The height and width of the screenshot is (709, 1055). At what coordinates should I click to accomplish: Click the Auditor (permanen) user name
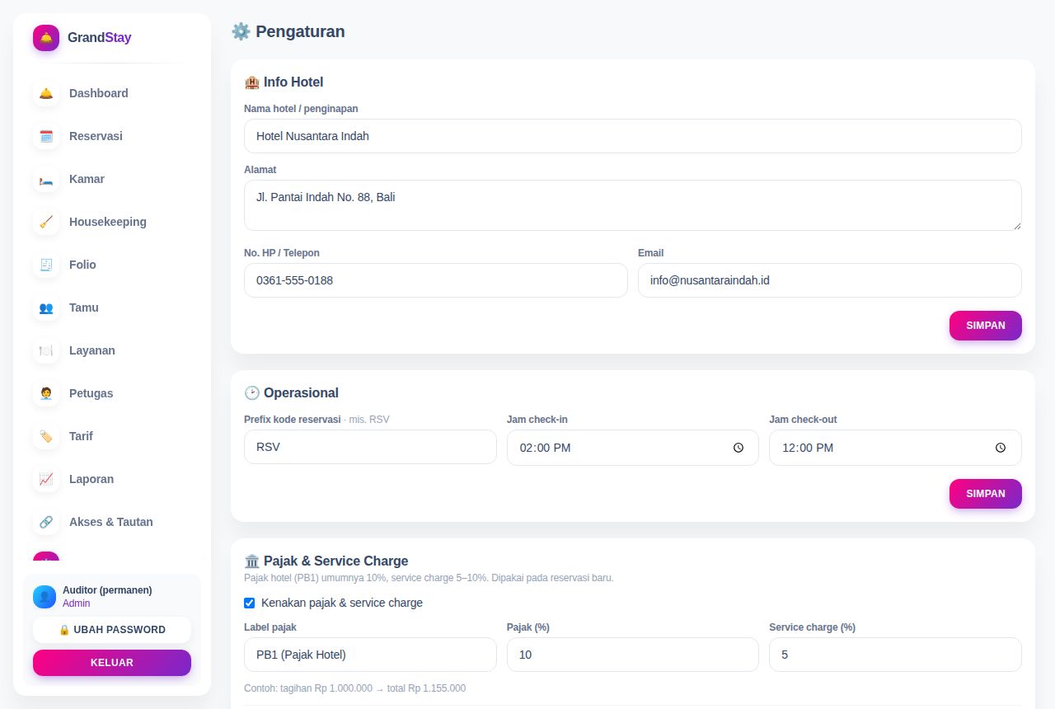pyautogui.click(x=107, y=590)
